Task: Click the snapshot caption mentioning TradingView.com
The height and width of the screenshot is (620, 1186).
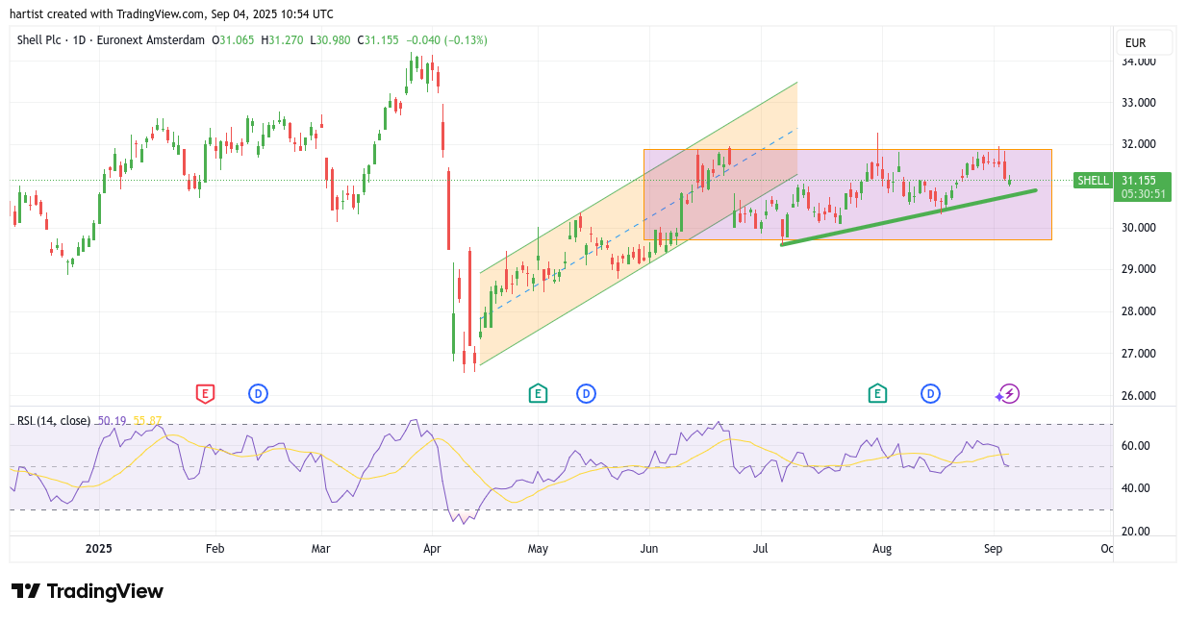Action: 171,14
